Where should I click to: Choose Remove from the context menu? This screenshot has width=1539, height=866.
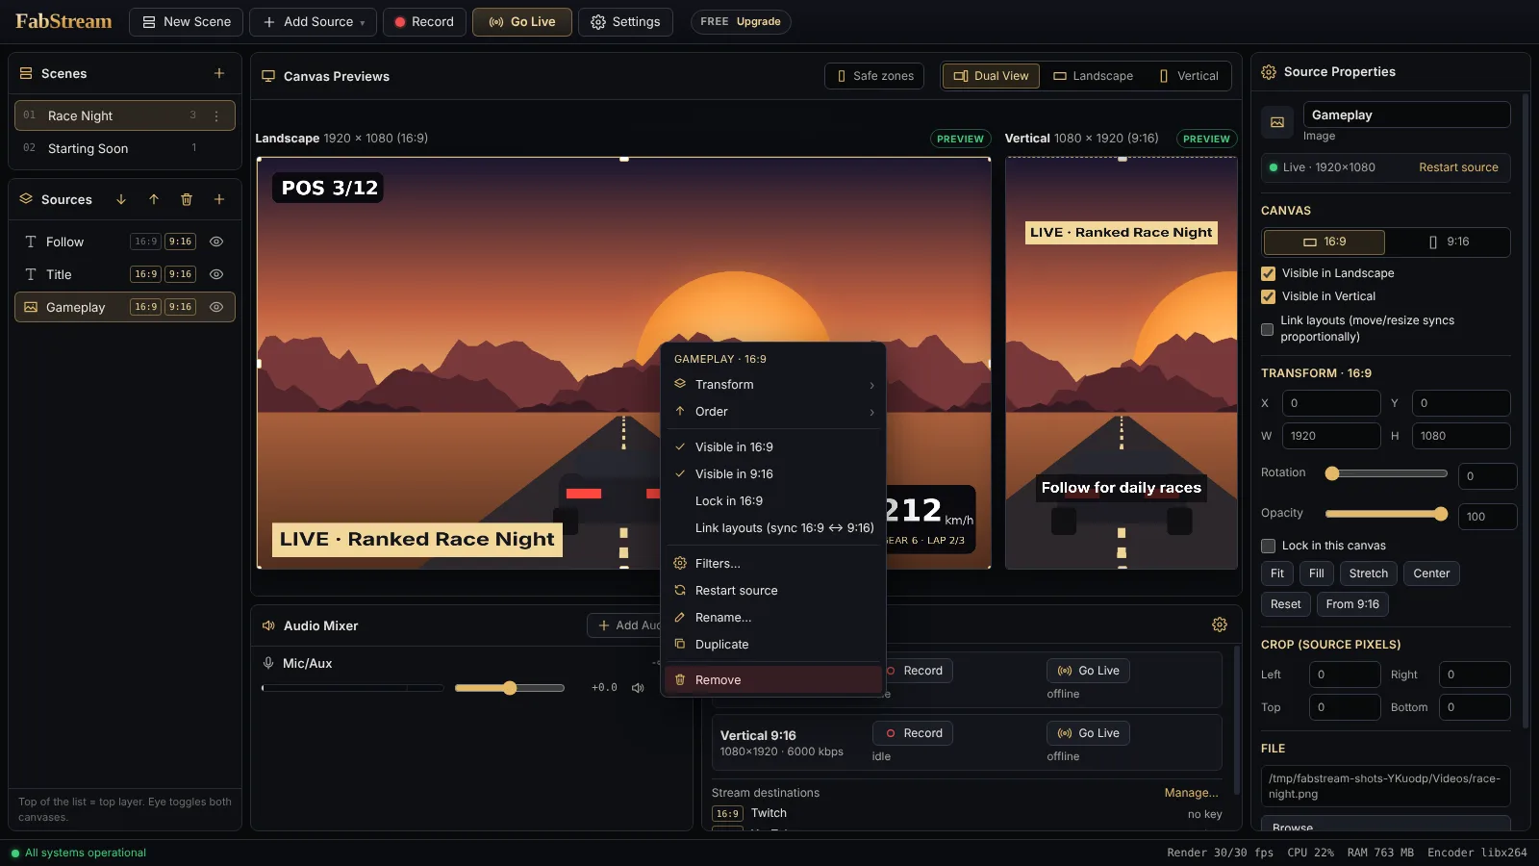coord(773,679)
